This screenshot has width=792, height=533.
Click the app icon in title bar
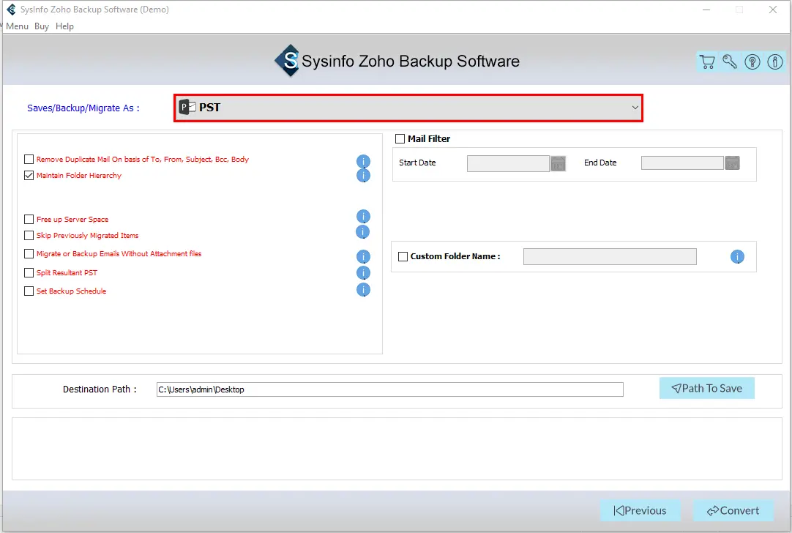(10, 10)
